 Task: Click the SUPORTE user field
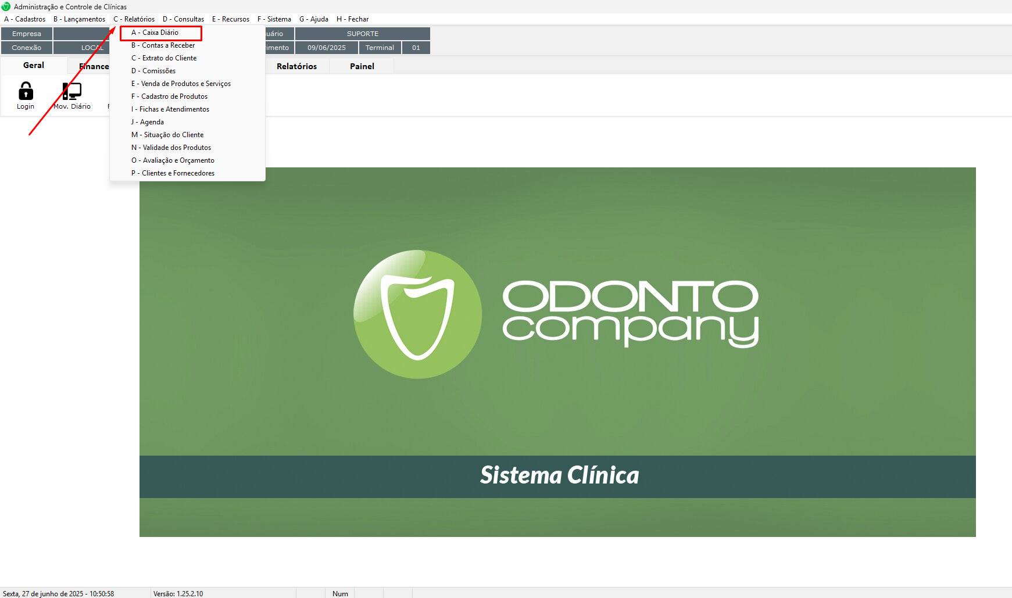pyautogui.click(x=363, y=34)
